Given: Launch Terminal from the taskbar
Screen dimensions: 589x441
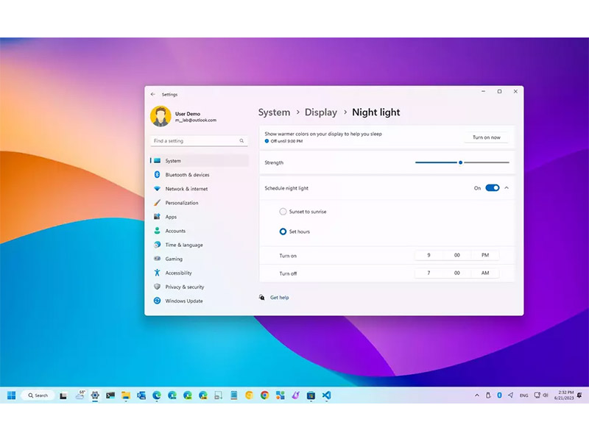Looking at the screenshot, I should 110,395.
